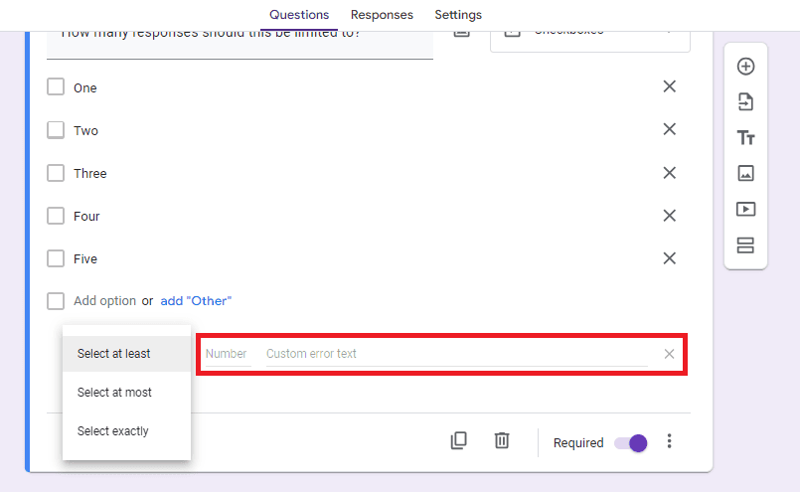Viewport: 800px width, 492px height.
Task: Click the option text One
Action: coord(85,87)
